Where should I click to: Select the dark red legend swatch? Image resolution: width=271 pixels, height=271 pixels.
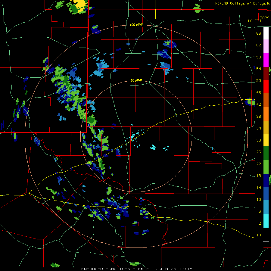266,73
